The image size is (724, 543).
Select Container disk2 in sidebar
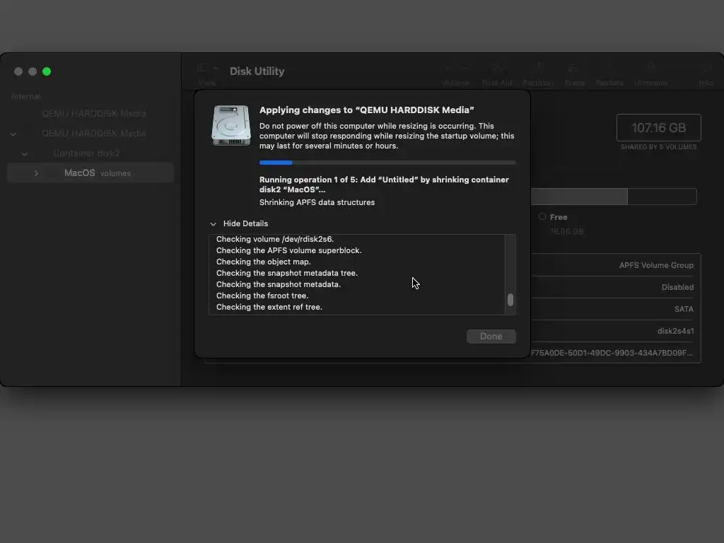[x=86, y=153]
